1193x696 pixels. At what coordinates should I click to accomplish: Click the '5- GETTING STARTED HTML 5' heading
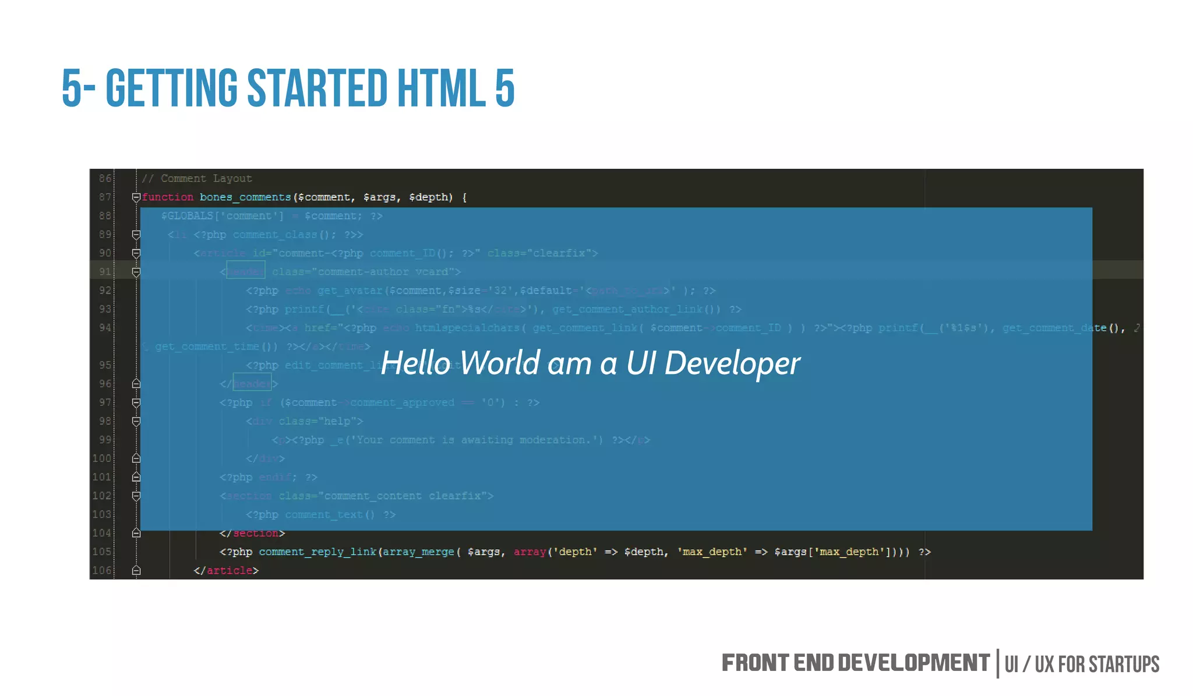point(288,88)
